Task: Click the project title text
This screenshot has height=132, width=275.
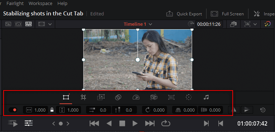Action: pyautogui.click(x=43, y=14)
